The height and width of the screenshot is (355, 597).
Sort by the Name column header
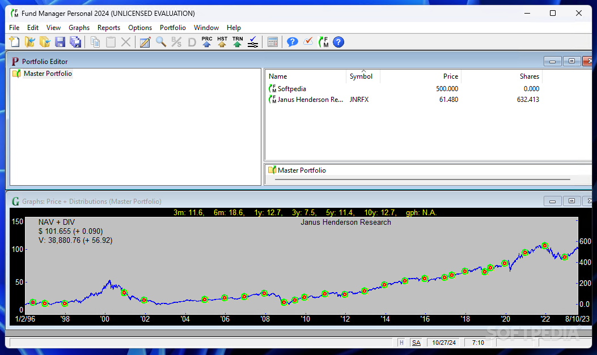pos(306,76)
